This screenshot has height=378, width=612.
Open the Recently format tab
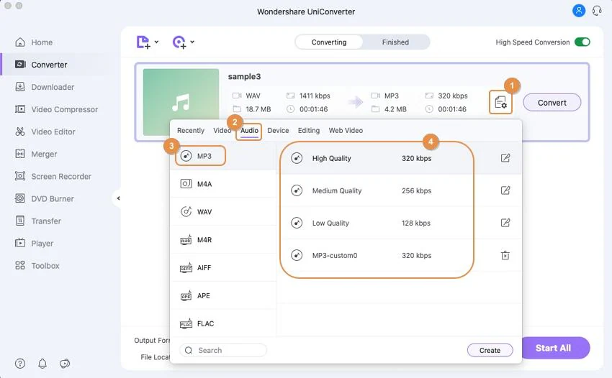(191, 131)
